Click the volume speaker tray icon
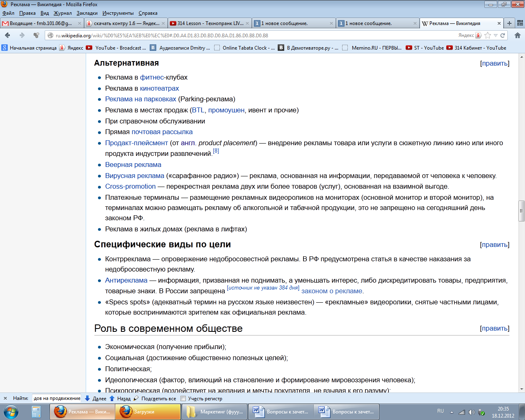The image size is (525, 420). pyautogui.click(x=471, y=412)
